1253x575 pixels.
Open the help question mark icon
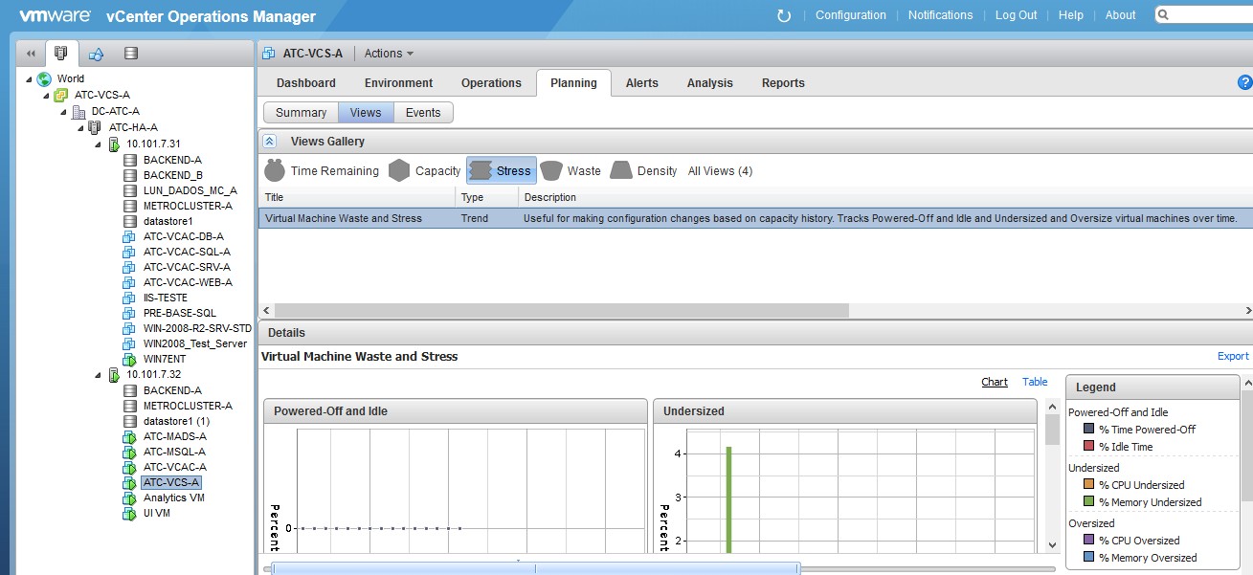[x=1244, y=83]
